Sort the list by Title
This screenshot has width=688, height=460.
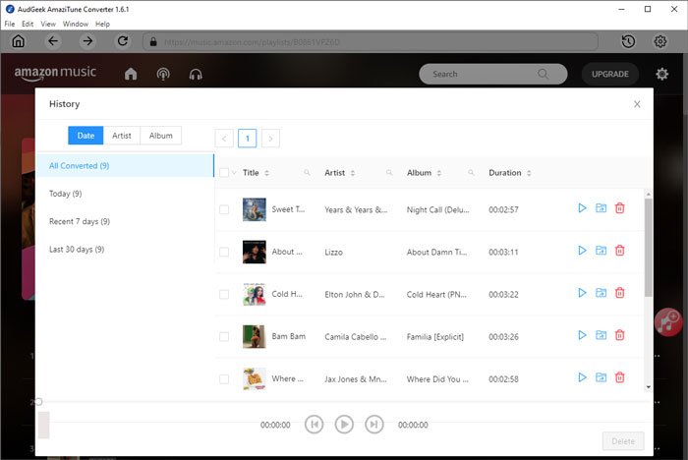[x=266, y=173]
